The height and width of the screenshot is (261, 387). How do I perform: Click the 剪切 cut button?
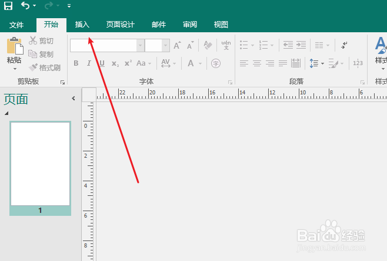tap(41, 40)
